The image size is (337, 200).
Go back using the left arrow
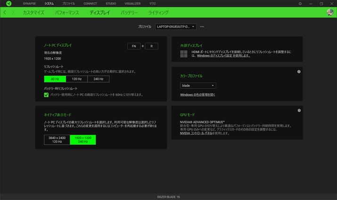coord(5,12)
